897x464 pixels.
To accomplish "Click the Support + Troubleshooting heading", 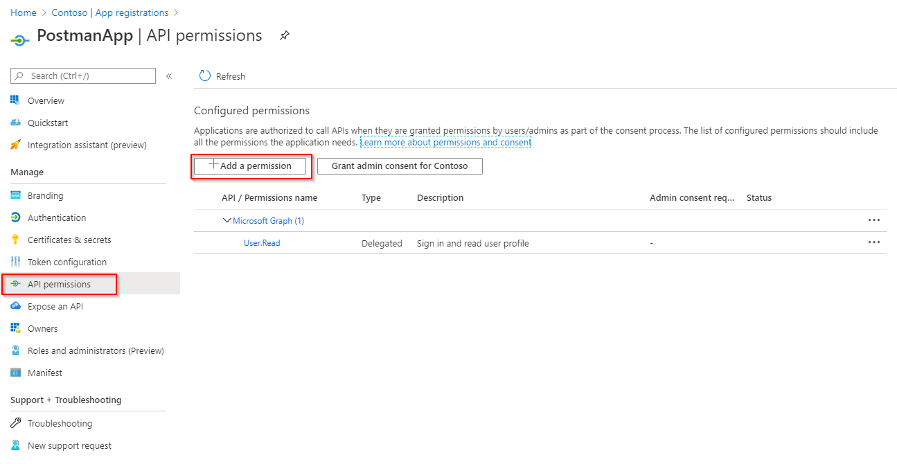I will click(66, 400).
